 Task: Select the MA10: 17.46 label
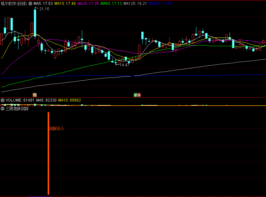pos(65,4)
